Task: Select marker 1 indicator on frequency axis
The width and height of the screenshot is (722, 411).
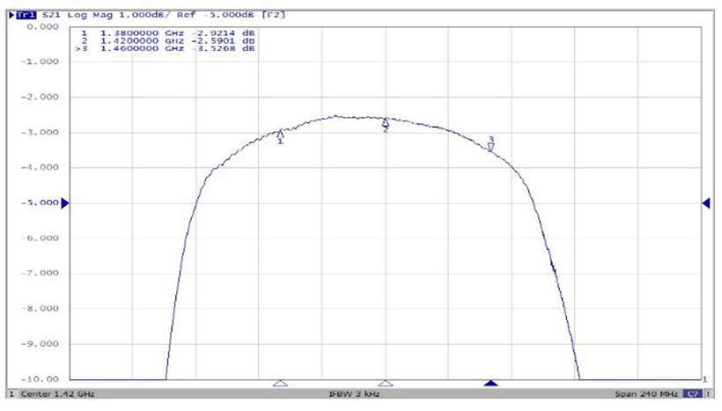Action: tap(280, 384)
